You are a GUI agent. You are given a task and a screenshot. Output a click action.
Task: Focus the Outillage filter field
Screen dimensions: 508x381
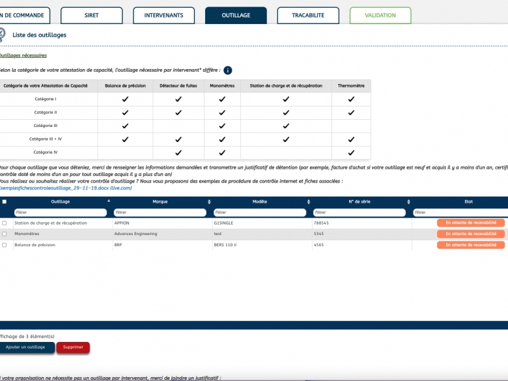(x=61, y=212)
